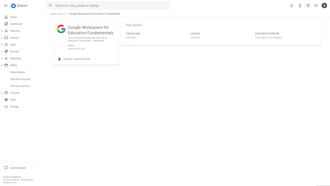Click the Rules menu item
The height and width of the screenshot is (186, 330).
click(13, 100)
